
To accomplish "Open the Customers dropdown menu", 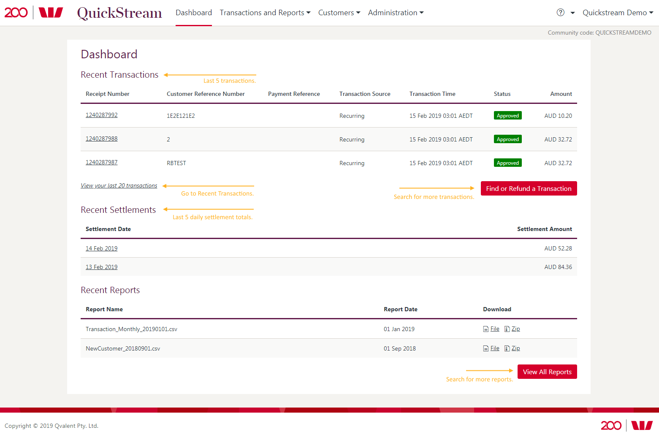I will tap(339, 13).
